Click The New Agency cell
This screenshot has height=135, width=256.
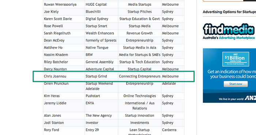pyautogui.click(x=101, y=115)
